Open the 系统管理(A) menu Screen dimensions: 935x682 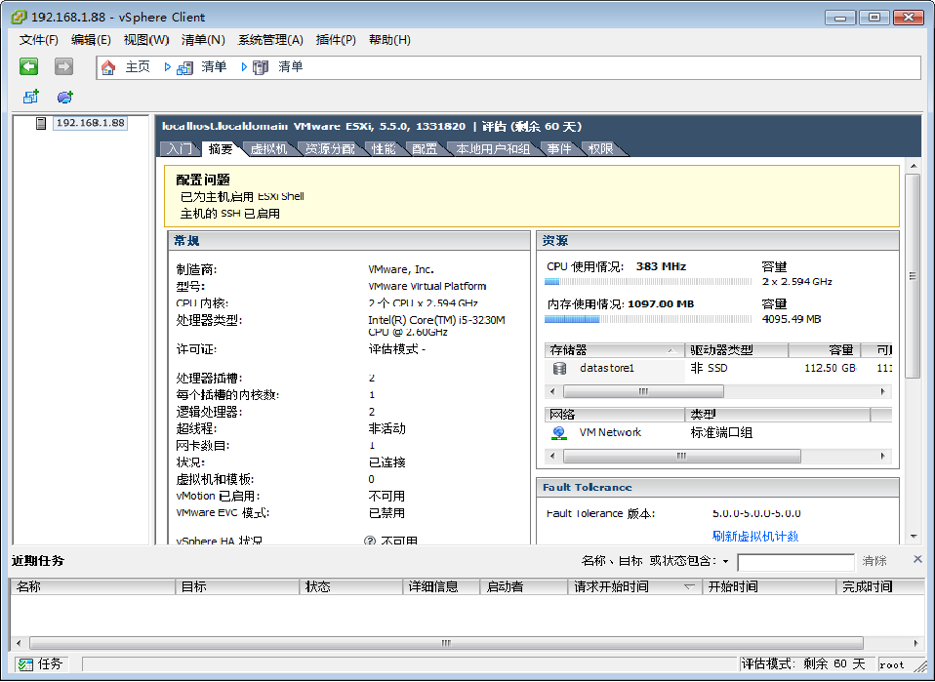point(270,40)
